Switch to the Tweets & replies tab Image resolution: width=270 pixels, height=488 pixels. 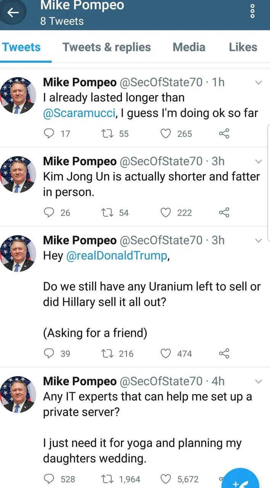107,47
